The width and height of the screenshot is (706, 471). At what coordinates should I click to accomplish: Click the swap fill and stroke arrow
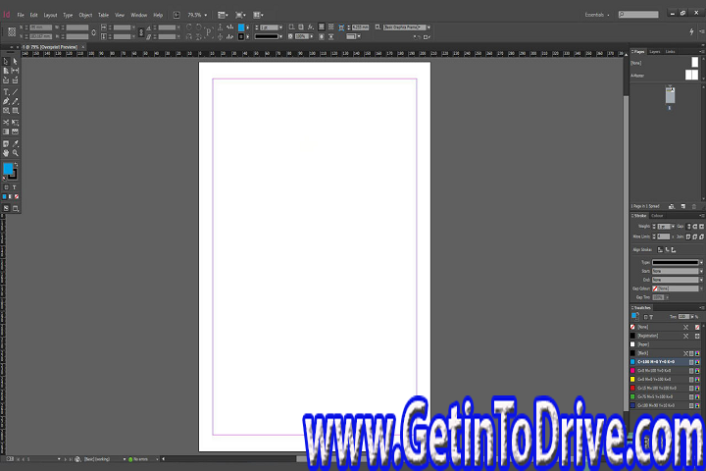click(16, 165)
